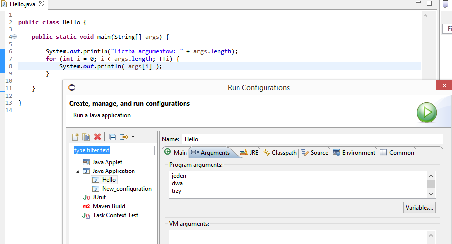Click line number 13 in editor gutter
Viewport: 452px width, 244px height.
(x=9, y=103)
